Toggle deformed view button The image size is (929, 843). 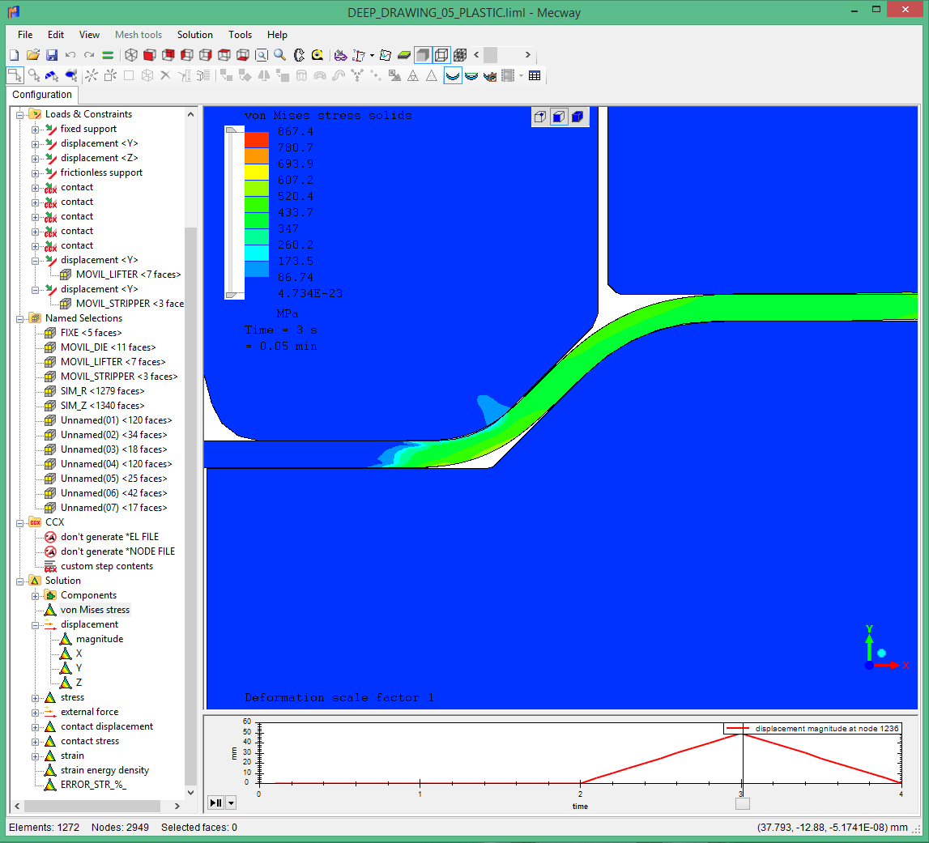coord(453,75)
